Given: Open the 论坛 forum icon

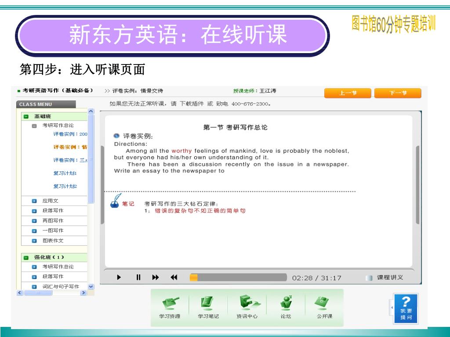Looking at the screenshot, I should [286, 308].
